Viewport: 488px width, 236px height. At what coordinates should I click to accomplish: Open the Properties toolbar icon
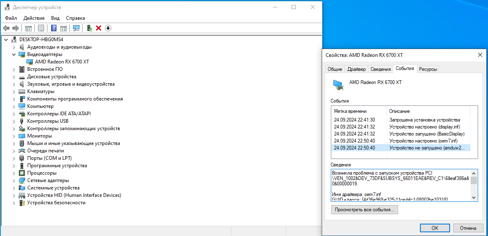pos(41,28)
